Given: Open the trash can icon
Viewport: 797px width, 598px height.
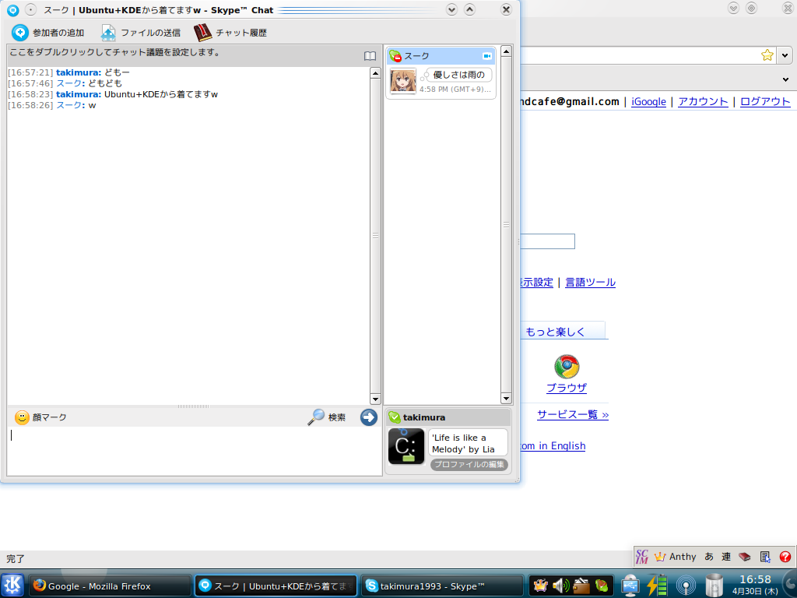Looking at the screenshot, I should tap(714, 586).
